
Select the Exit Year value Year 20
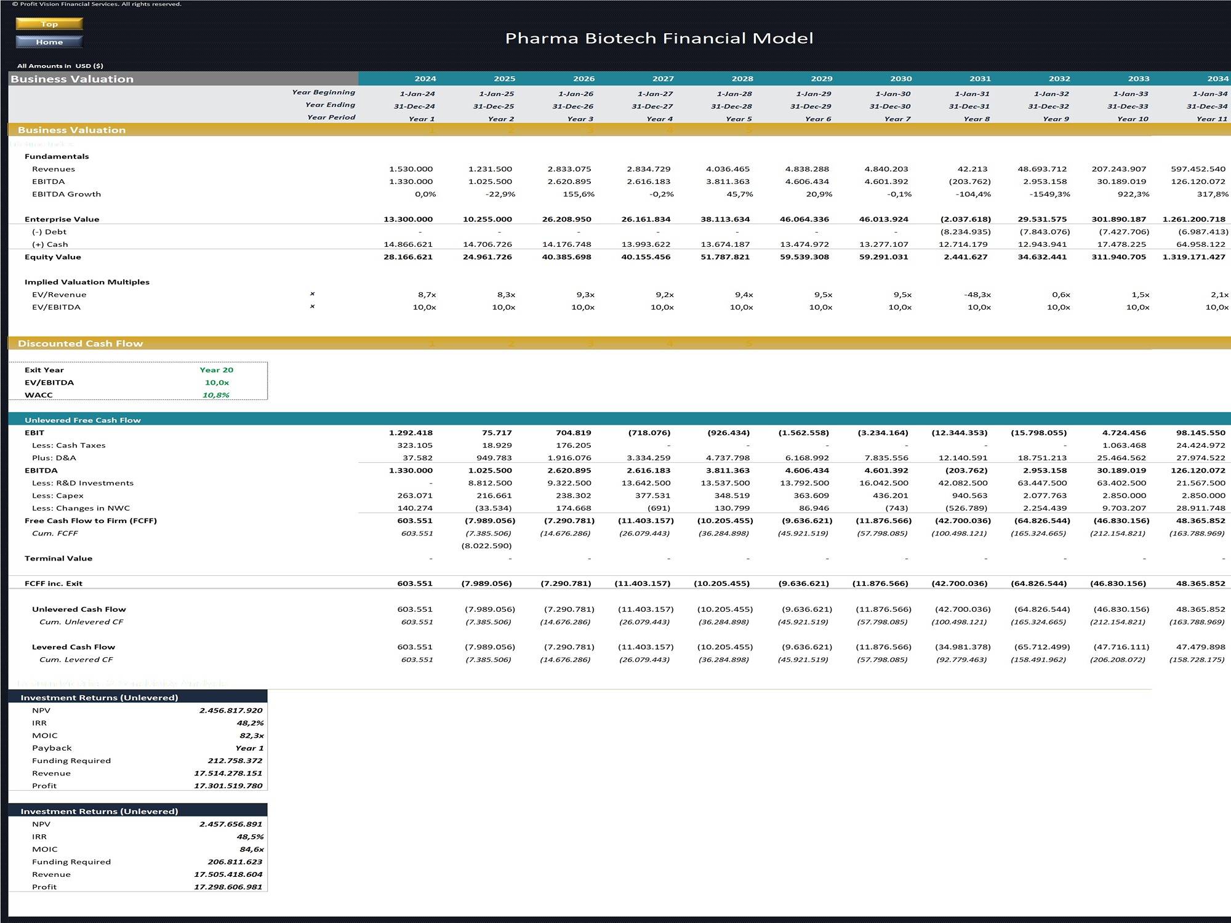(217, 370)
